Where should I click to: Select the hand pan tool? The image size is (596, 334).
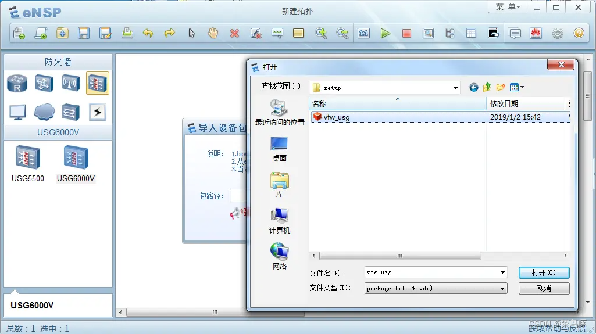(213, 34)
